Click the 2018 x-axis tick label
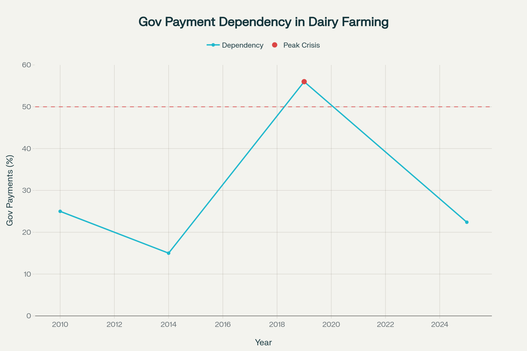The image size is (527, 351). click(x=277, y=324)
